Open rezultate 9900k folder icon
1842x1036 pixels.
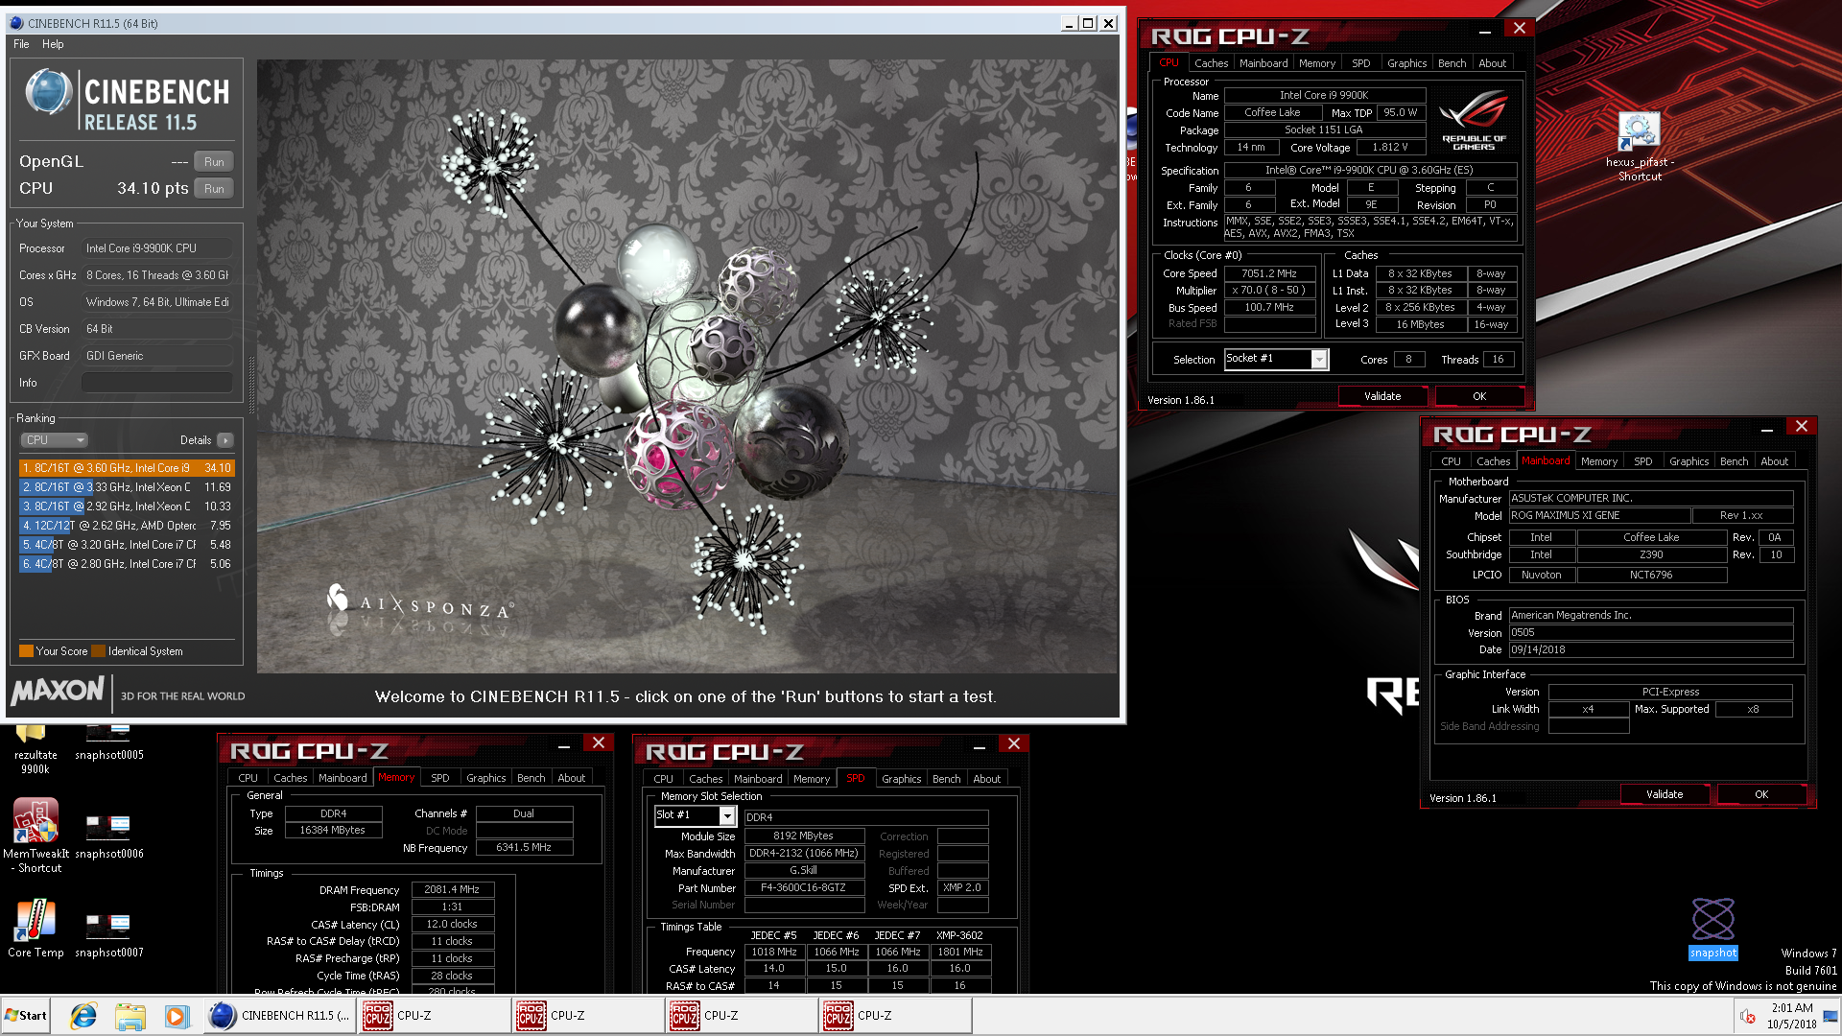pyautogui.click(x=35, y=749)
